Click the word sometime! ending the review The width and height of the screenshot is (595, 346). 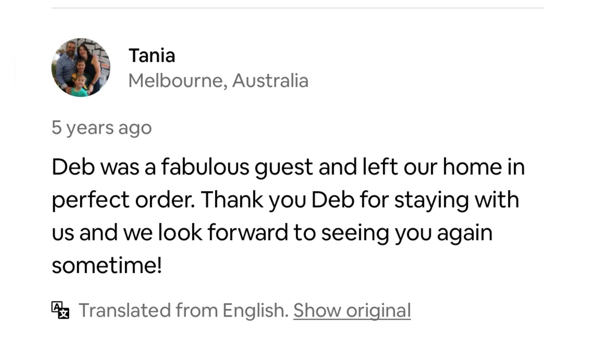tap(107, 265)
